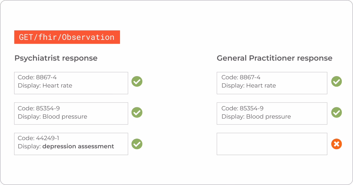This screenshot has width=353, height=185.
Task: Click the empty General Practitioner response box
Action: (x=272, y=144)
